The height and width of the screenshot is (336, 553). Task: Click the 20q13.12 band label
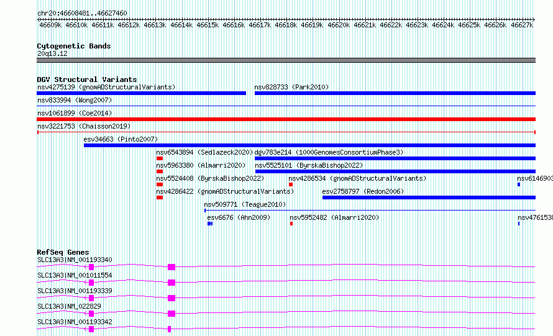[52, 53]
